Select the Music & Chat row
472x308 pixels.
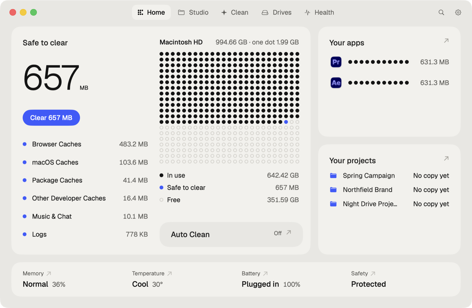click(x=85, y=216)
